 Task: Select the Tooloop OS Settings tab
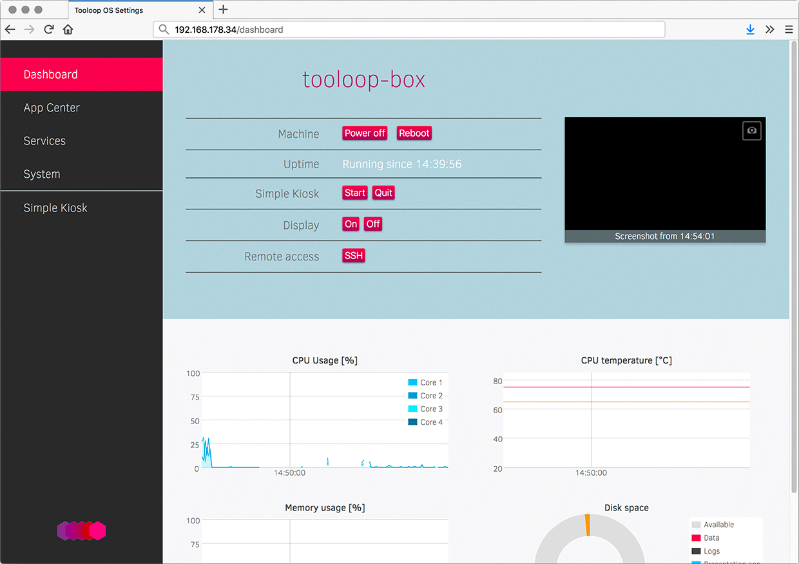point(140,10)
